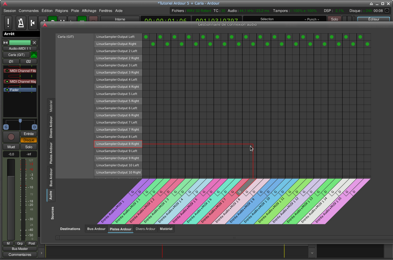This screenshot has width=393, height=260.
Task: Select the LinuxSampler:Output 8 Right row label
Action: click(118, 144)
